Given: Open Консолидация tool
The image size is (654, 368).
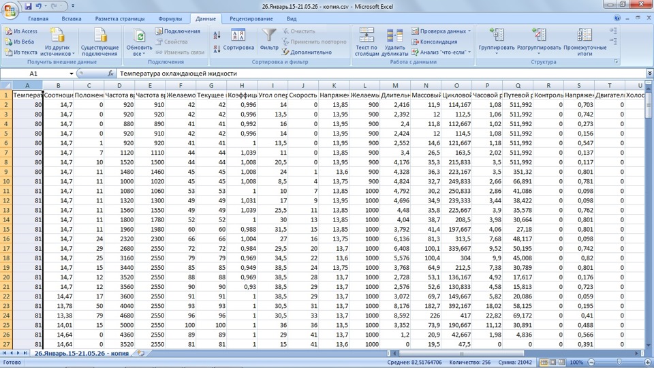Looking at the screenshot, I should point(434,42).
